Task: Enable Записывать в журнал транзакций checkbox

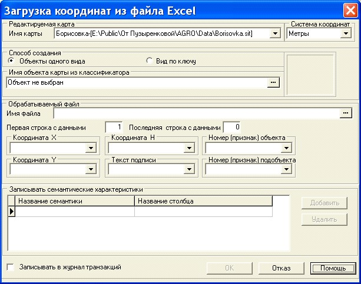Action: (x=11, y=268)
